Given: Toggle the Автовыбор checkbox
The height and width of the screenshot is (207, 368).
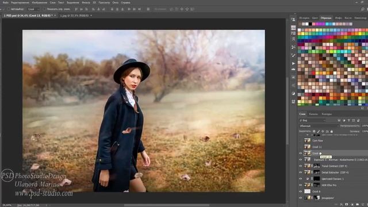Looking at the screenshot, I should pyautogui.click(x=9, y=9).
